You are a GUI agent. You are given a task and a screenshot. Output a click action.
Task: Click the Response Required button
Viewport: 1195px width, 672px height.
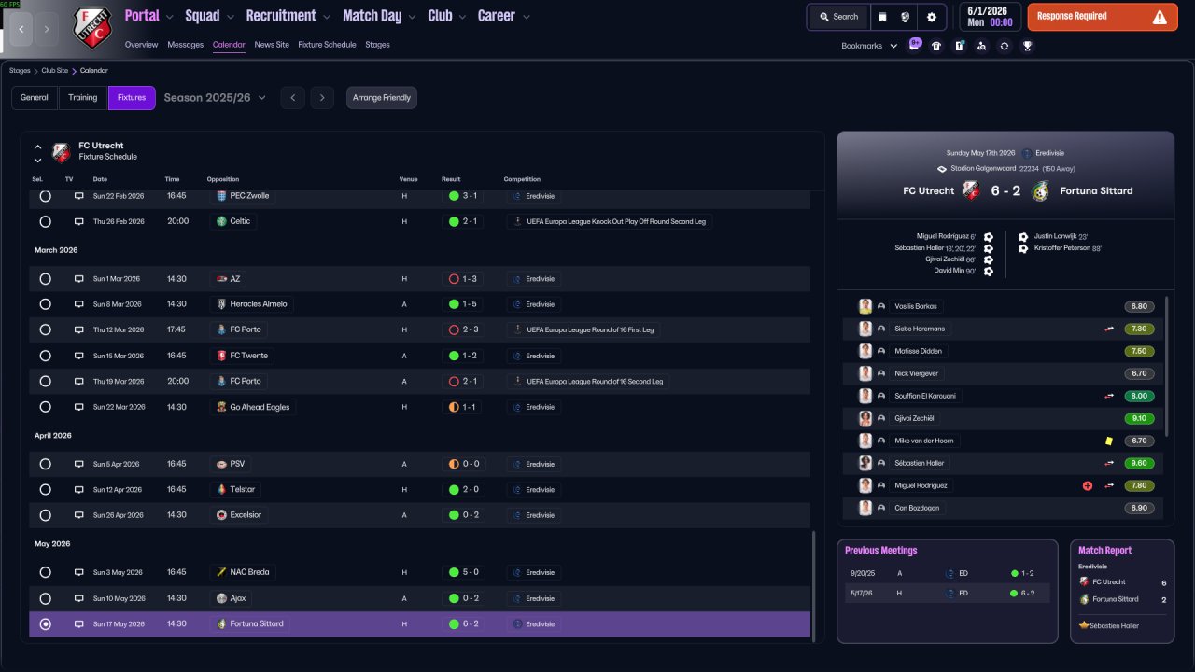pos(1103,17)
